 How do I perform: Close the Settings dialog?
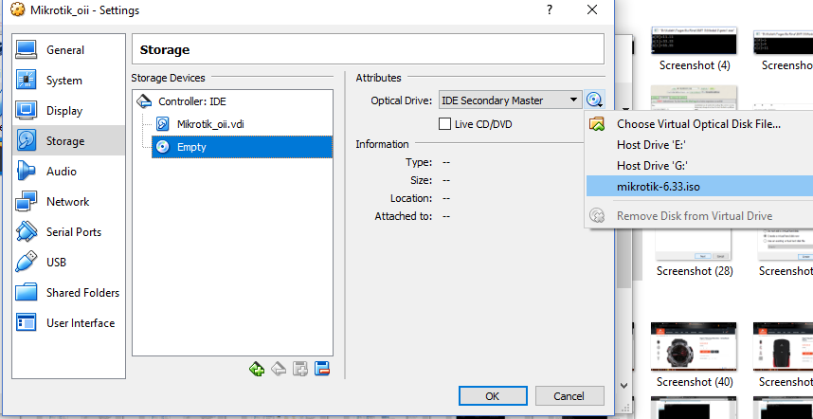(x=592, y=9)
